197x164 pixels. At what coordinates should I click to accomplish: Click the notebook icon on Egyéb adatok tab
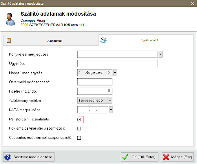pos(103,40)
